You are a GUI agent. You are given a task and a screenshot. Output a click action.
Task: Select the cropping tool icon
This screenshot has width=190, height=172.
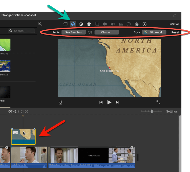(x=97, y=24)
